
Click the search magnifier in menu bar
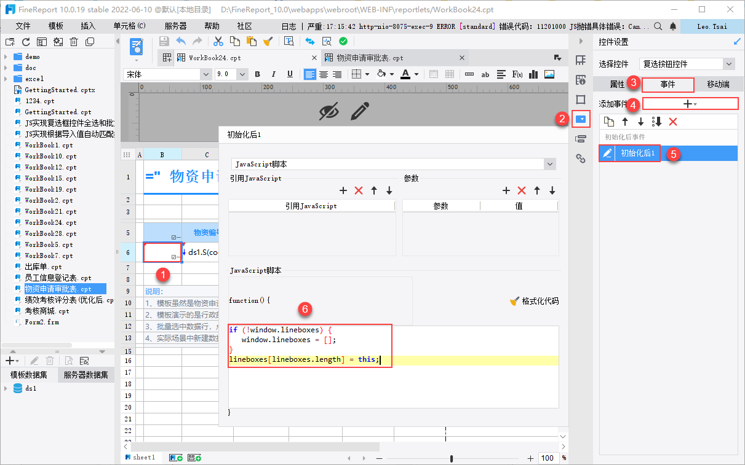[x=658, y=26]
